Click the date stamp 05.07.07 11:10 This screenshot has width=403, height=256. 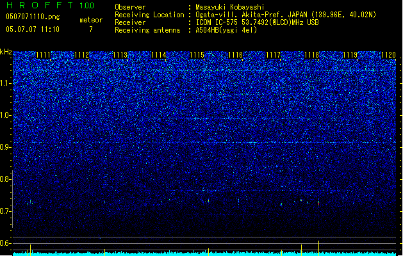(33, 29)
